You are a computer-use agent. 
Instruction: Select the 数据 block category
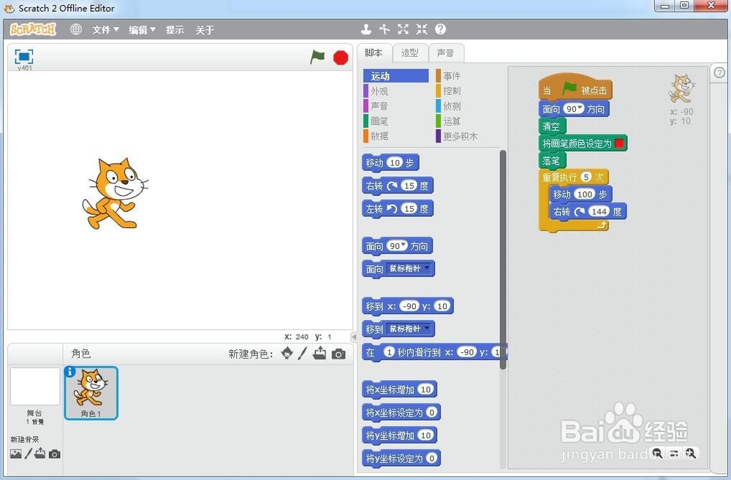[x=395, y=136]
